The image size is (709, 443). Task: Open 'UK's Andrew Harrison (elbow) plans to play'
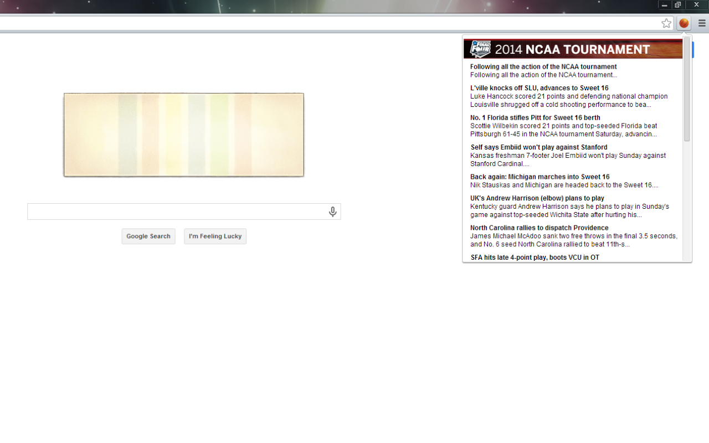[x=537, y=198]
